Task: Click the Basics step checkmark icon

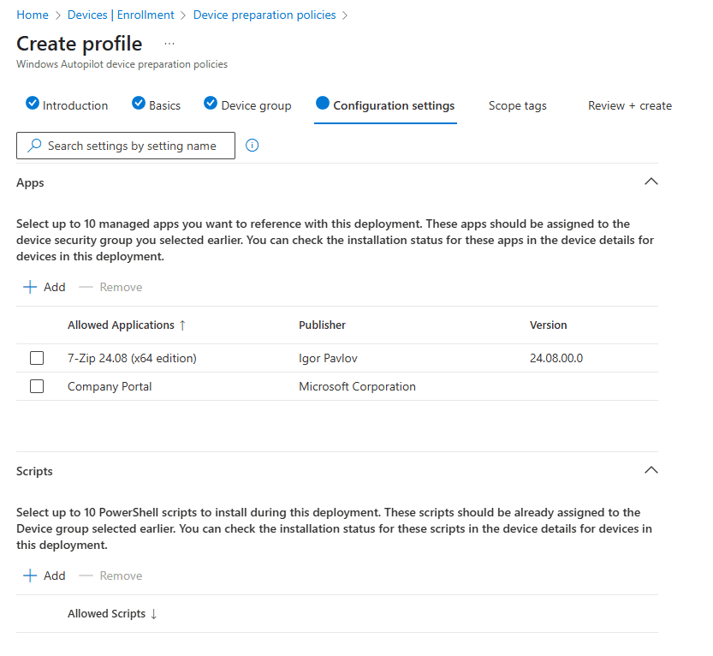Action: (x=139, y=104)
